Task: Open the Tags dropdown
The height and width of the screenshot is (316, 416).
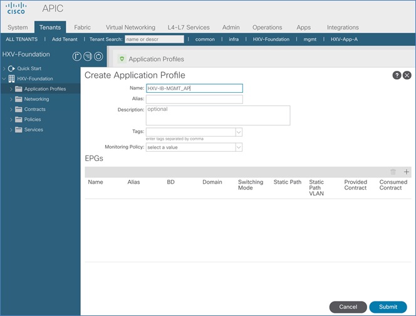Action: pyautogui.click(x=238, y=132)
